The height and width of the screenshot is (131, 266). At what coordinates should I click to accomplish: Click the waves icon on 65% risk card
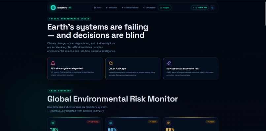[111, 123]
